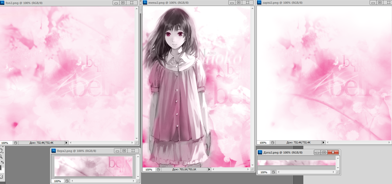Click vertical scroll down arrow in Дата2.png
Screen dimensions: 392x184
click(x=338, y=168)
